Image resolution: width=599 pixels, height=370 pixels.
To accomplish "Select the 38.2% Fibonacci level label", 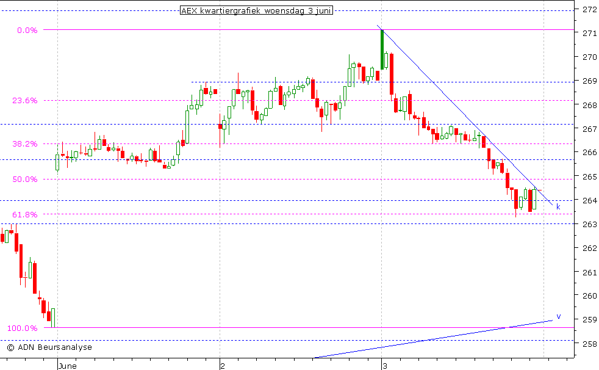I will [x=25, y=143].
